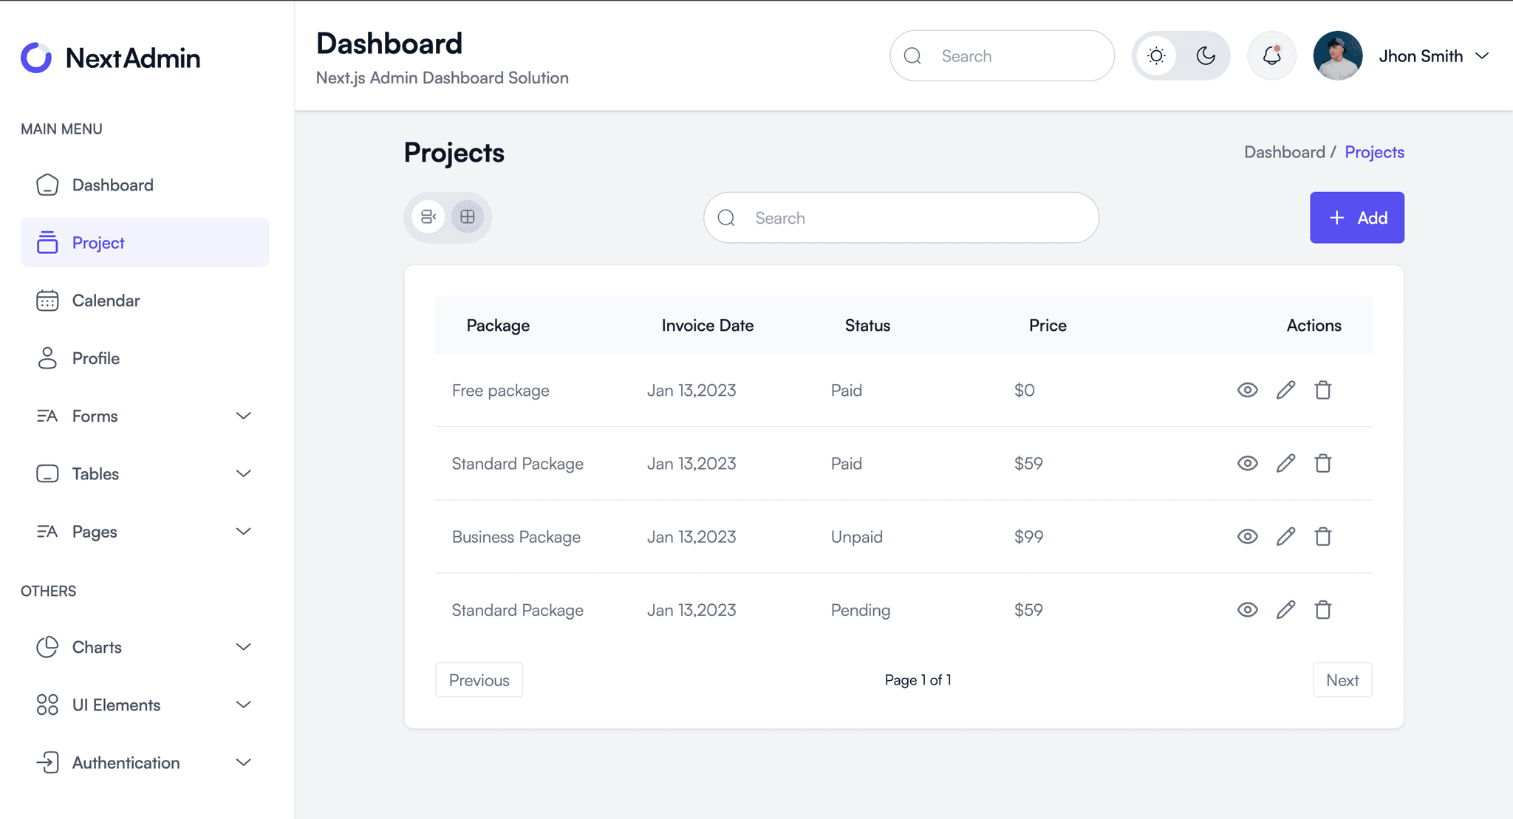Switch to dark mode moon icon

click(1206, 55)
